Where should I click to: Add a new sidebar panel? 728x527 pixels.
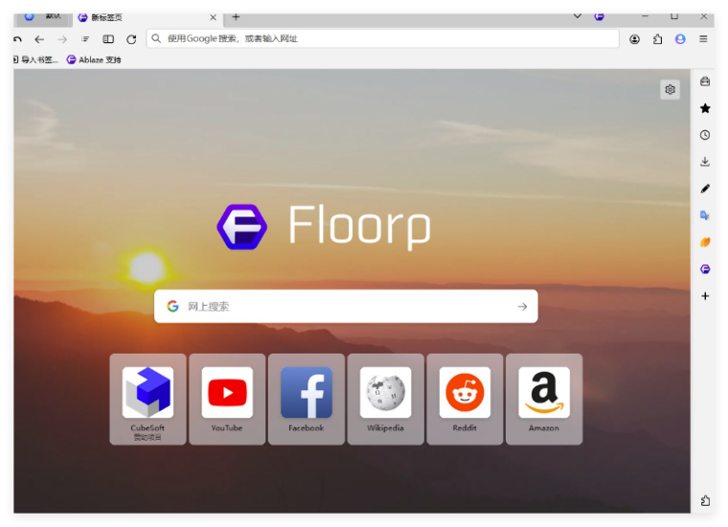tap(705, 296)
